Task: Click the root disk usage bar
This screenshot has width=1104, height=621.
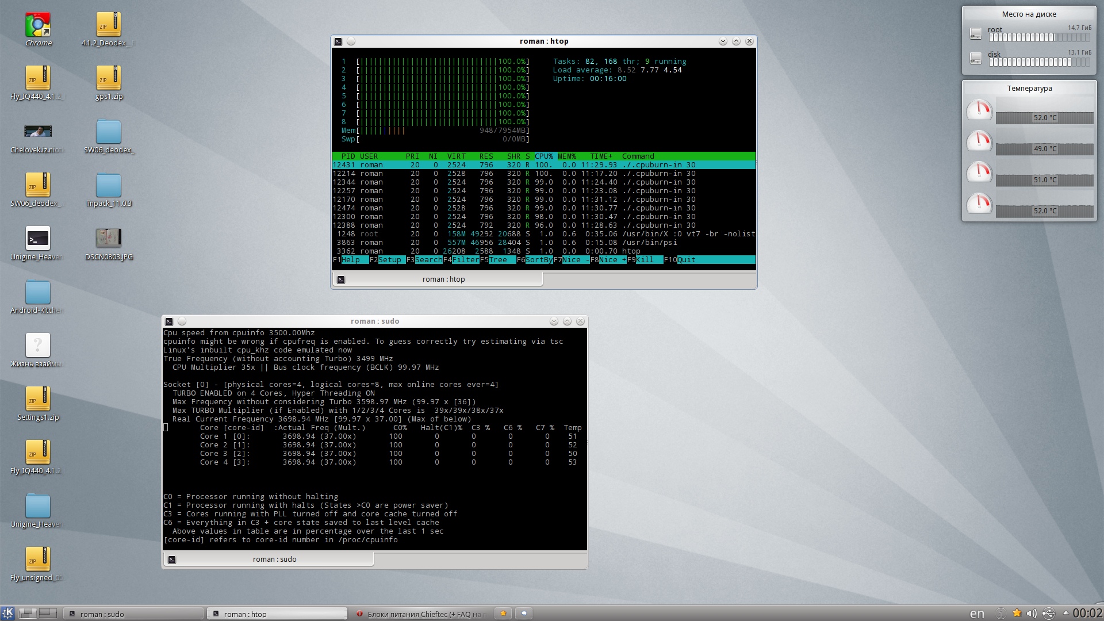Action: click(x=1038, y=38)
